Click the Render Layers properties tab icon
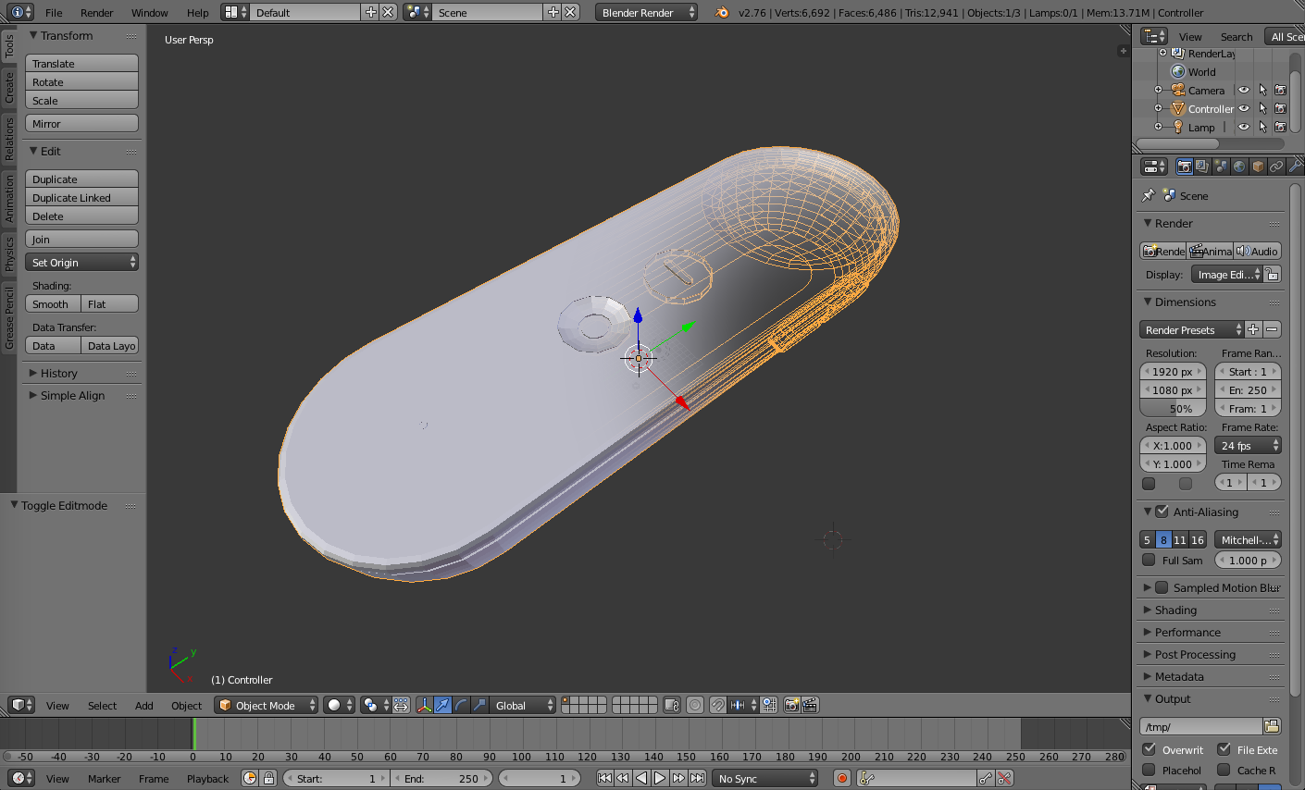1305x790 pixels. [1202, 167]
